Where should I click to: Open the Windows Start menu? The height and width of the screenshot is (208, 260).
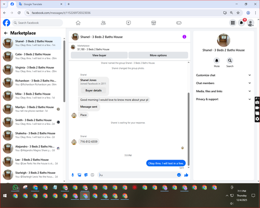pyautogui.click(x=5, y=196)
